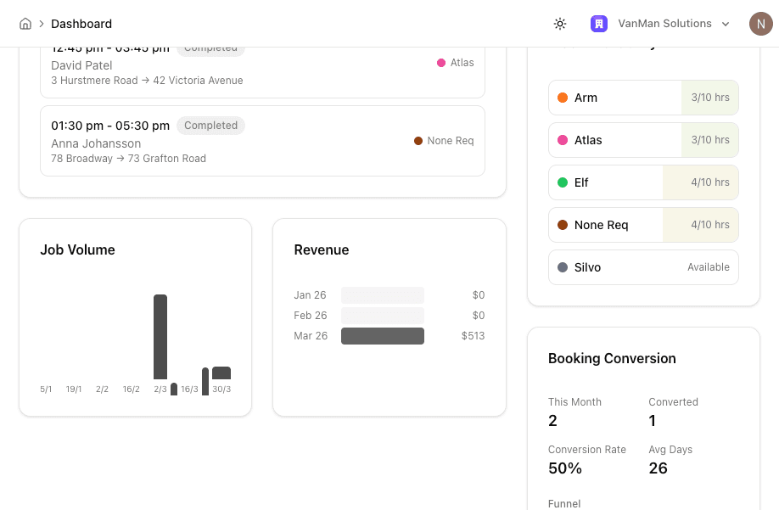
Task: Click the green status dot beside Elf
Action: point(561,182)
